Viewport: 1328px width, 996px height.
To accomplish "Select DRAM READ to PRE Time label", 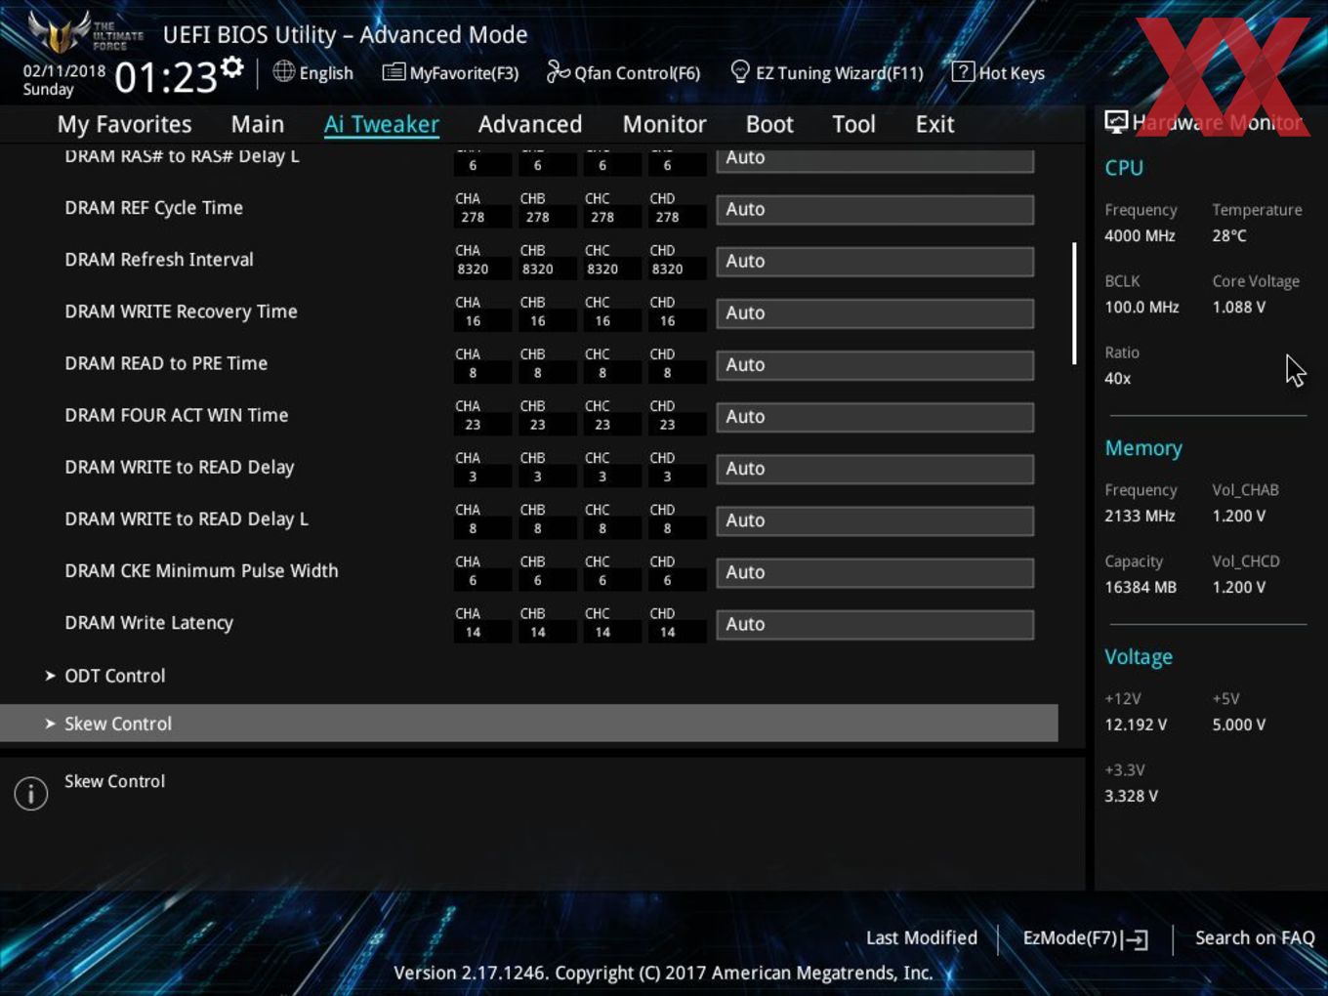I will pos(166,363).
